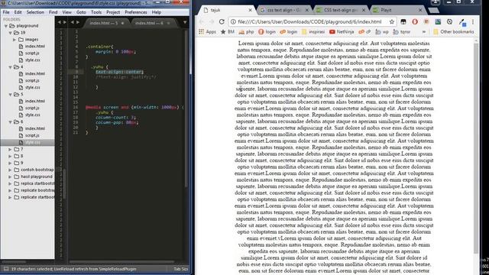Click Chrome's vertical page scrollbar
This screenshot has height=275, width=489.
click(x=476, y=148)
